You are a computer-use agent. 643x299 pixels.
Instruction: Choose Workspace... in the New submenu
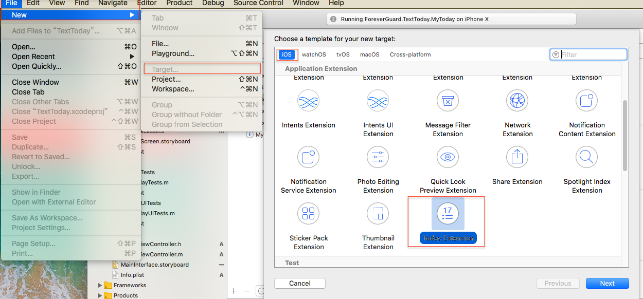pos(202,89)
